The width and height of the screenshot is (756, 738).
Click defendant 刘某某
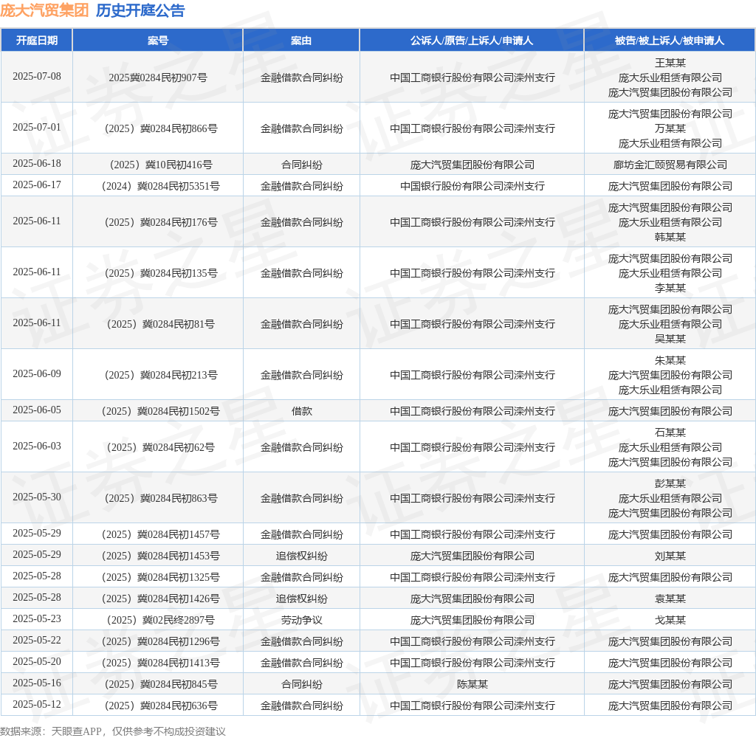tap(670, 556)
